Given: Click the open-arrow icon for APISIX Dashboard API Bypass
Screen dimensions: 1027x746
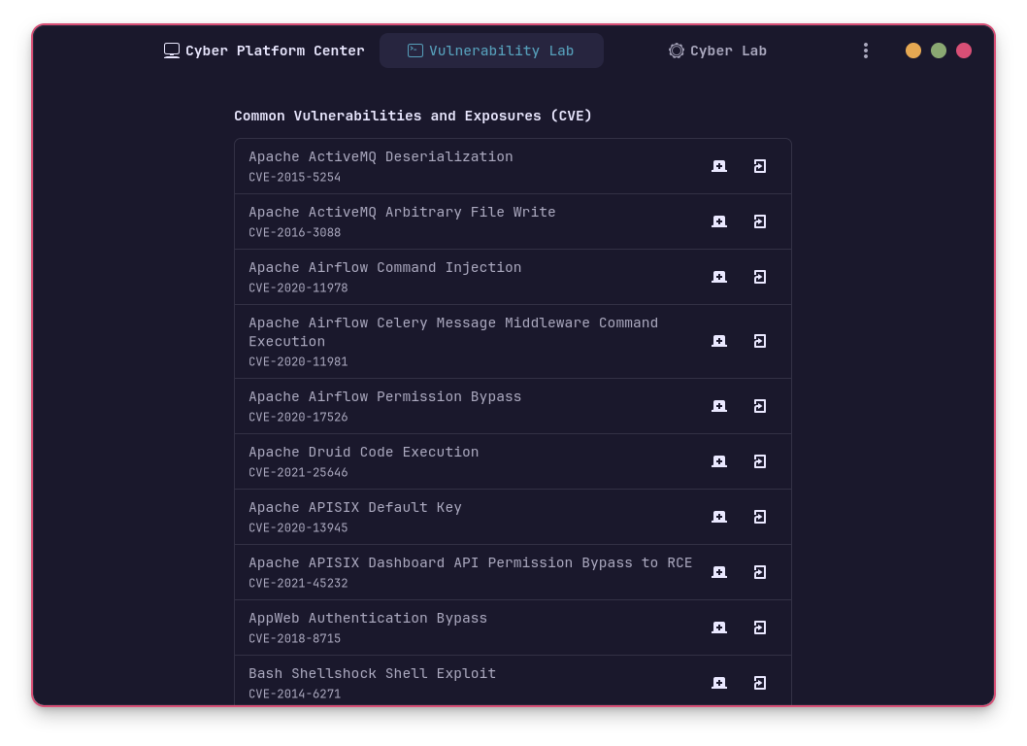Looking at the screenshot, I should (x=760, y=572).
